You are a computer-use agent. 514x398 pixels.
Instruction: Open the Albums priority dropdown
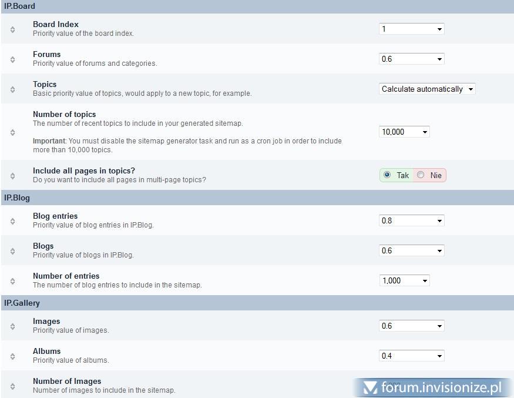[x=411, y=356]
